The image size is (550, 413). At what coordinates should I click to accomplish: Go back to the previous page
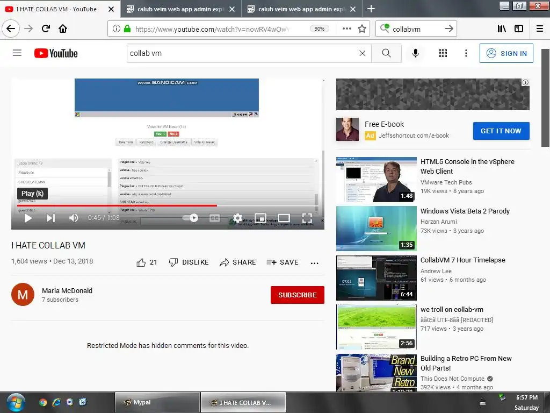11,29
